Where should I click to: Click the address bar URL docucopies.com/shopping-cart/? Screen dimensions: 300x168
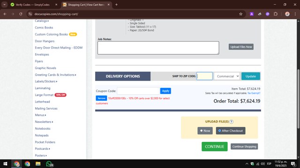pyautogui.click(x=56, y=14)
